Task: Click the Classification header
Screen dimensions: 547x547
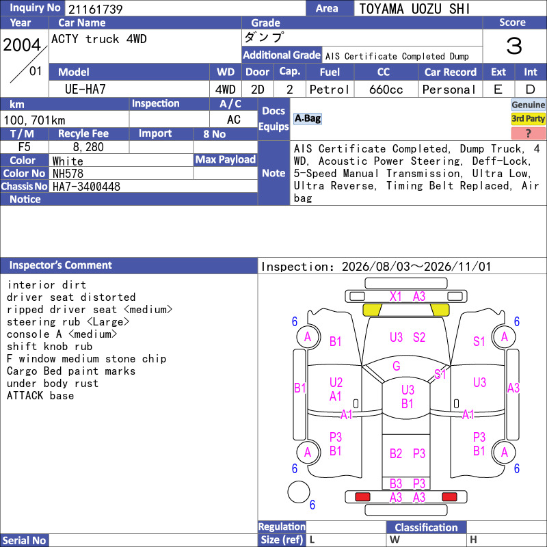Action: 426,527
